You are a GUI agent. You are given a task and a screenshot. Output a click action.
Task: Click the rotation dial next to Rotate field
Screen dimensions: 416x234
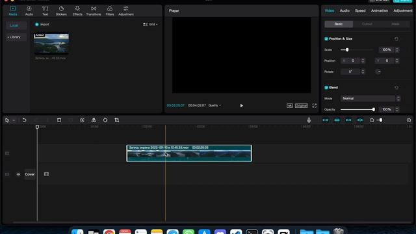[378, 71]
